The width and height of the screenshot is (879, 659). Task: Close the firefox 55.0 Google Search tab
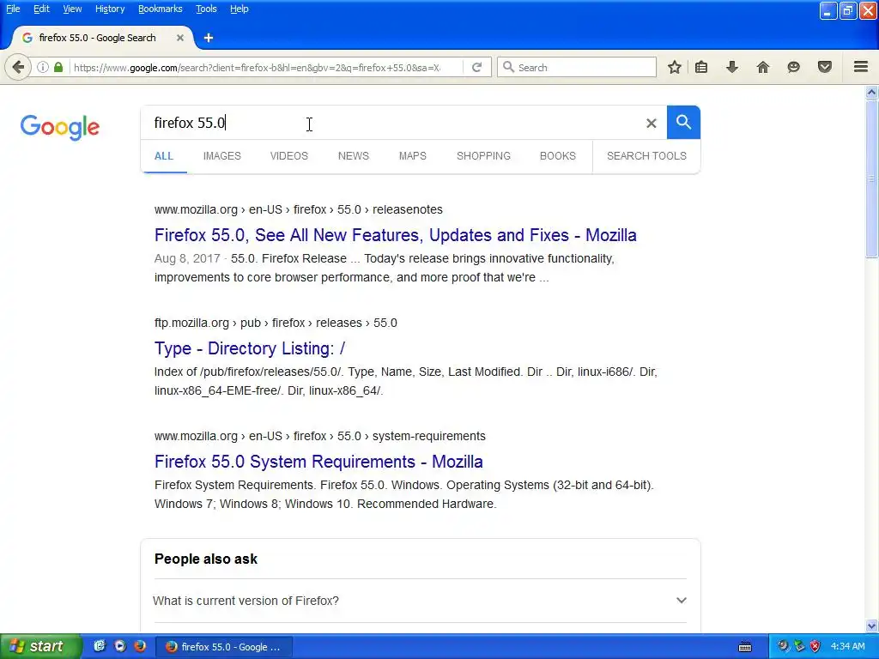(x=180, y=38)
